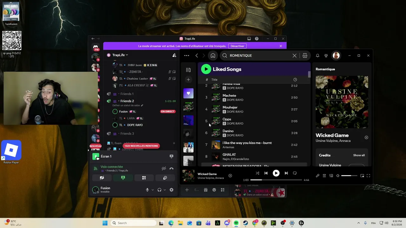The image size is (406, 228).
Task: Open Spotify Home
Action: click(213, 55)
